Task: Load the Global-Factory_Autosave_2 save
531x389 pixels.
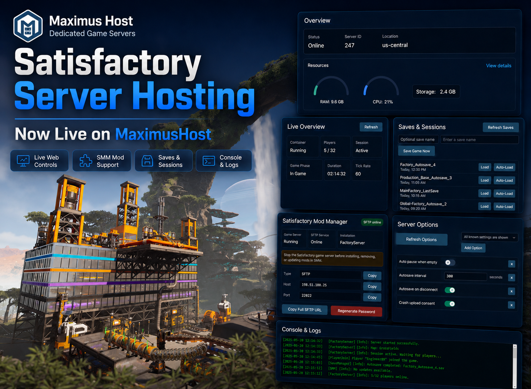Action: tap(485, 206)
